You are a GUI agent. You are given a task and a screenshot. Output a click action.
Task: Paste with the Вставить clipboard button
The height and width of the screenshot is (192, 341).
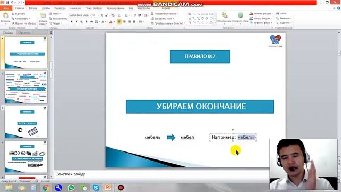(5, 18)
